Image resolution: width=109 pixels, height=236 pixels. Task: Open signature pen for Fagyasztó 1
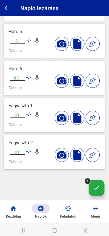93,118
